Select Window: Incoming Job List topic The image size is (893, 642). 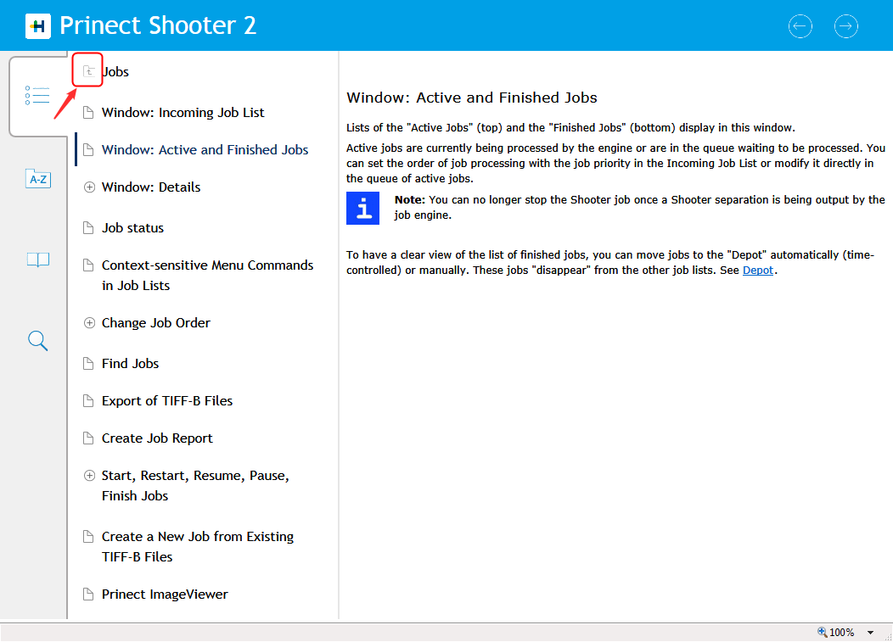pyautogui.click(x=183, y=113)
